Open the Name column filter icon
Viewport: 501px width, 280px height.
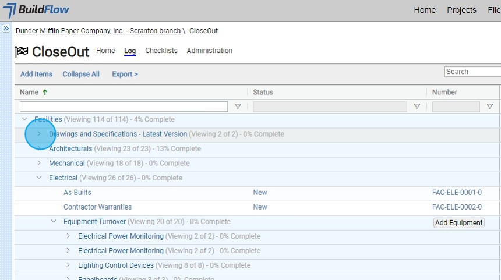pyautogui.click(x=238, y=107)
